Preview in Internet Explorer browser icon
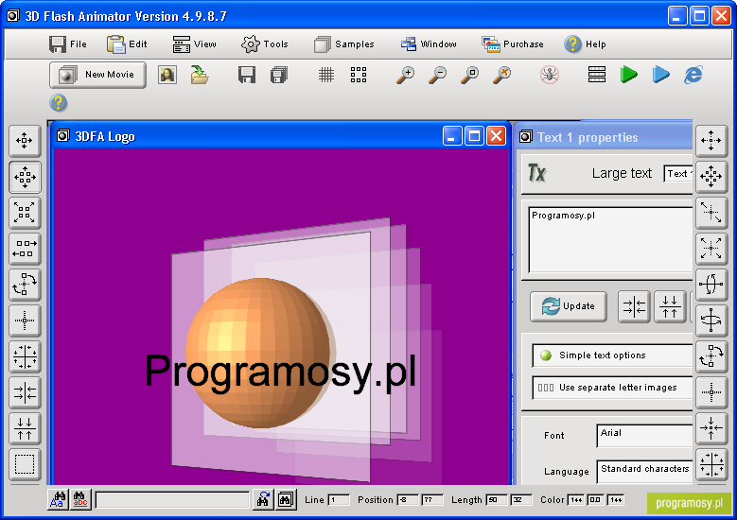The height and width of the screenshot is (520, 737). click(x=693, y=75)
